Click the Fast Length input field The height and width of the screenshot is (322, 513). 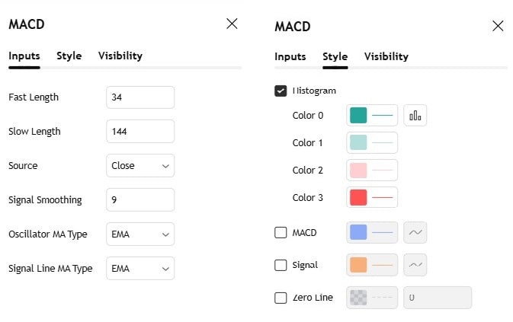click(x=140, y=97)
